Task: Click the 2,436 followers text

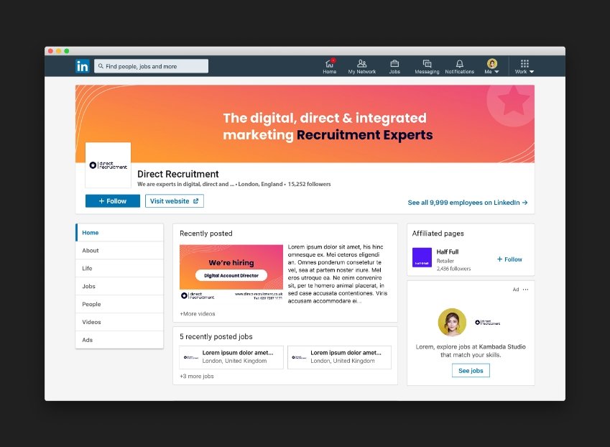Action: 453,269
